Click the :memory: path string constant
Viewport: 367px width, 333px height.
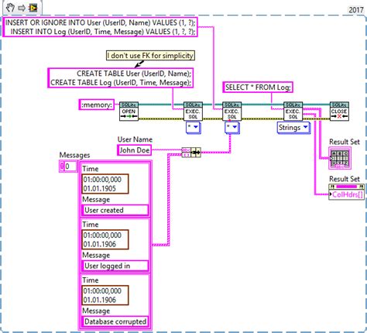(97, 105)
